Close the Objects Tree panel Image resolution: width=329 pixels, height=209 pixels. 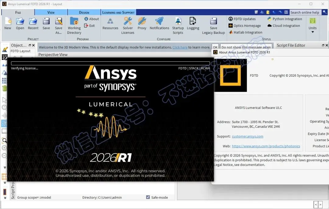pos(34,45)
